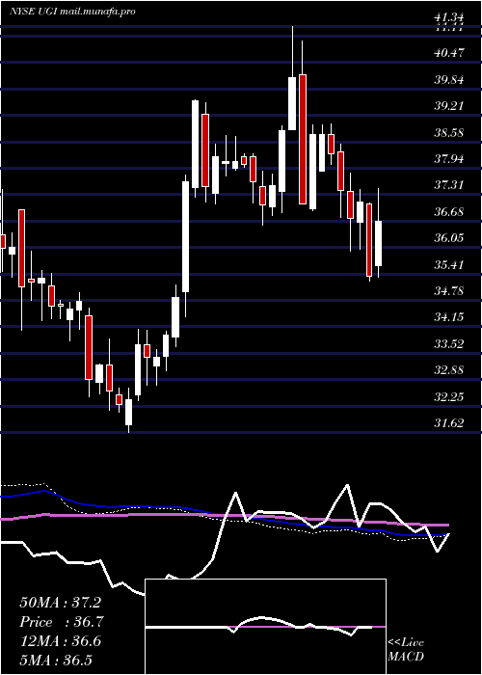The width and height of the screenshot is (482, 675).
Task: Click the 41.34 price axis label
Action: (x=449, y=17)
